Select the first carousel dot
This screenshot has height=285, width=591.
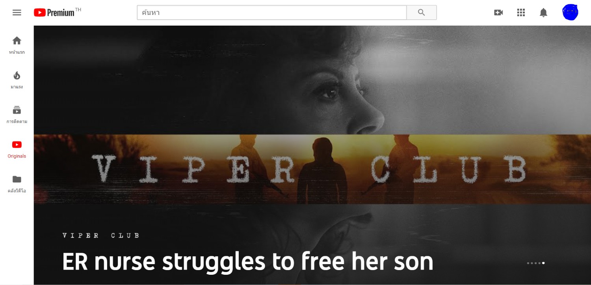coord(528,263)
